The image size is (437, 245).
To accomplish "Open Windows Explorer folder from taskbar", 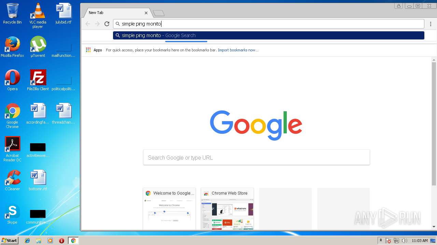I will click(39, 241).
